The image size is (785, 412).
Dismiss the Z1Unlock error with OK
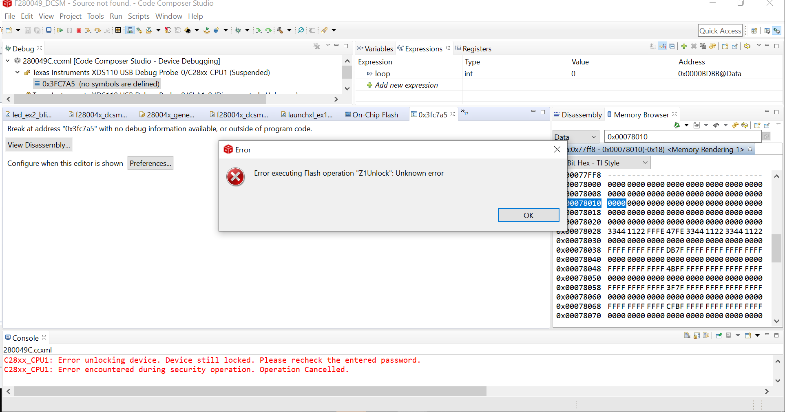point(528,215)
